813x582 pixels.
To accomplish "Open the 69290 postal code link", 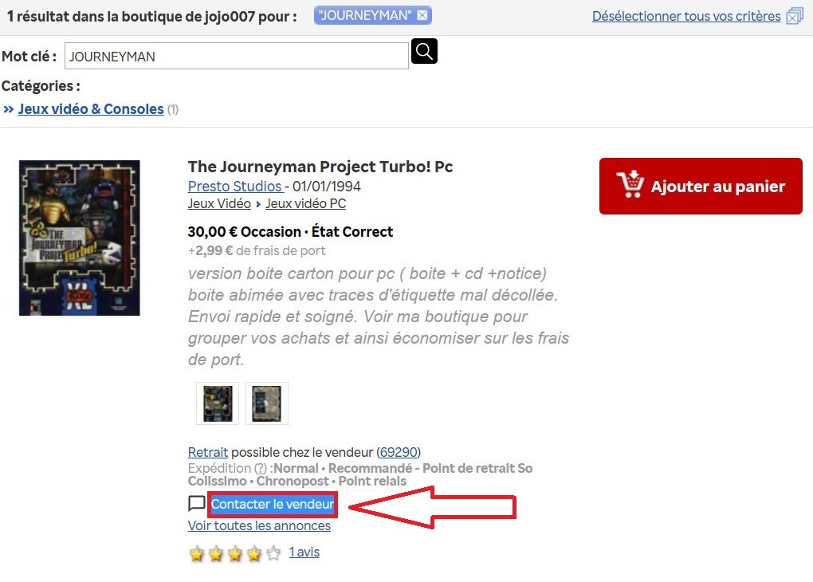I will tap(399, 452).
